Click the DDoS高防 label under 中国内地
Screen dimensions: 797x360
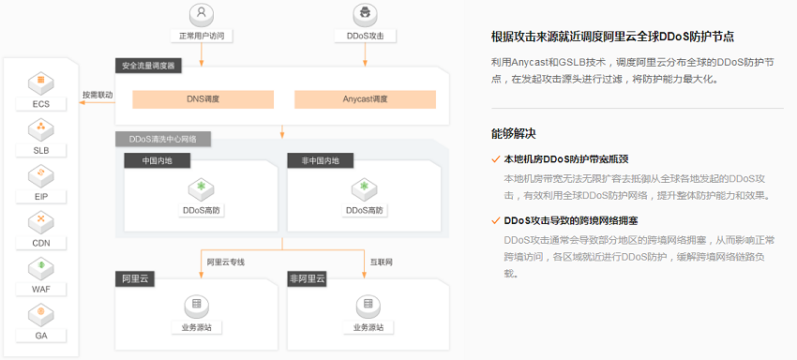click(x=202, y=211)
